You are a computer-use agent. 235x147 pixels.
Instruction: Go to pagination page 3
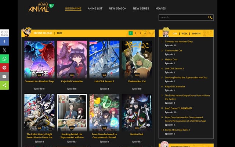tap(140, 33)
